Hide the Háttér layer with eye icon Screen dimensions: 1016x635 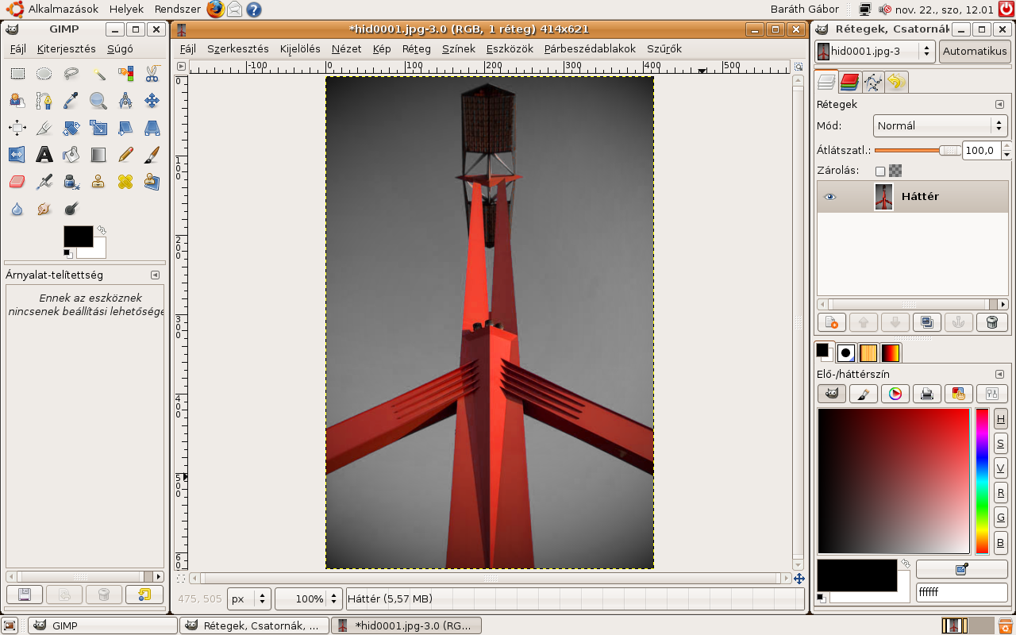(830, 197)
